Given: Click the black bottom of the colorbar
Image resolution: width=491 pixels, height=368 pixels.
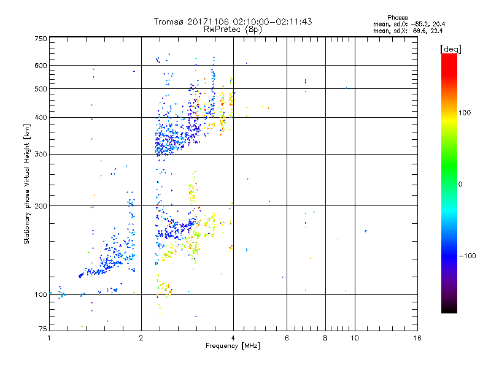Looking at the screenshot, I should click(x=449, y=309).
